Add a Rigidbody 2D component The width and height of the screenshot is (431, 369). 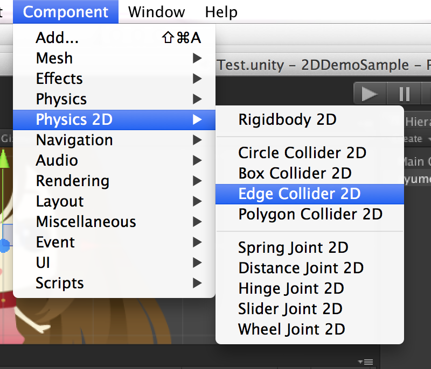pyautogui.click(x=287, y=119)
